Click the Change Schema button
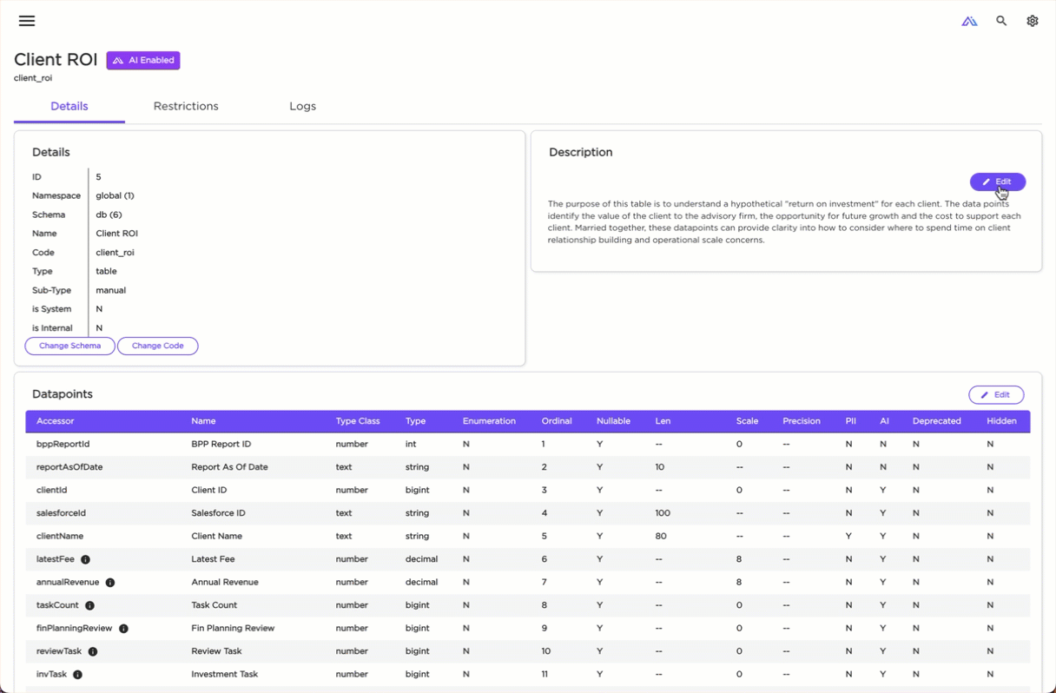This screenshot has height=693, width=1056. [x=70, y=346]
